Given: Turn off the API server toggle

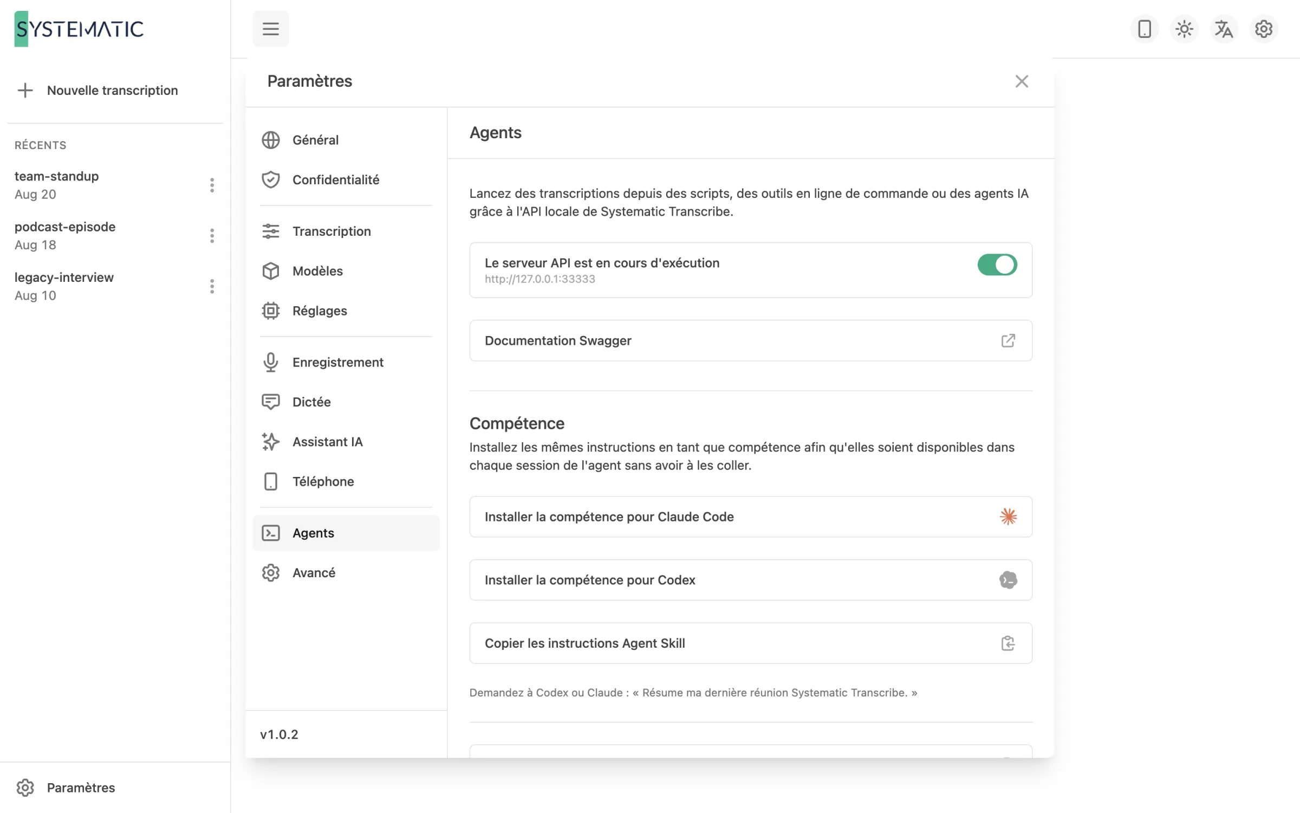Looking at the screenshot, I should pyautogui.click(x=997, y=264).
